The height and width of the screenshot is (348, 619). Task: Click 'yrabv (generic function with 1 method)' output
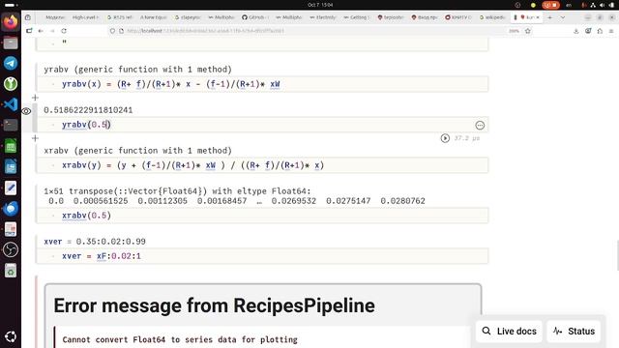137,69
